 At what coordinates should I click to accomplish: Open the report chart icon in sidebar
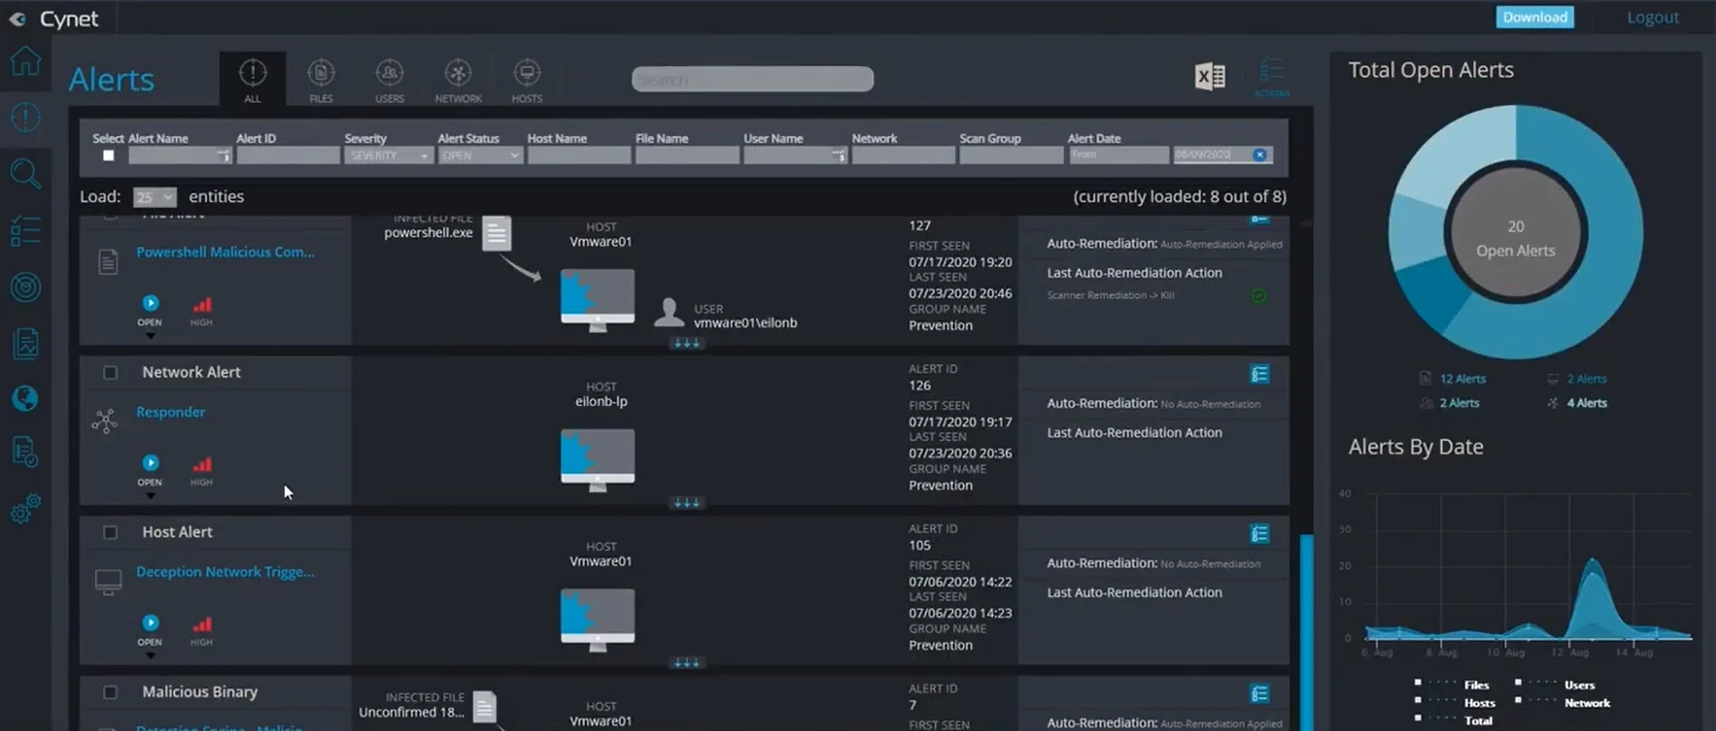point(25,343)
